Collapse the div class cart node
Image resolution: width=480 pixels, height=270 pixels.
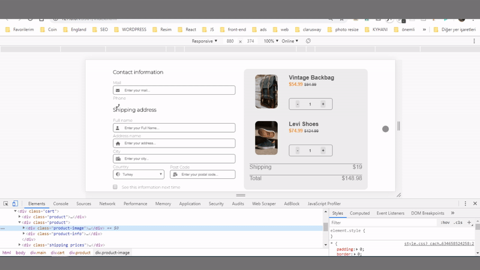point(16,211)
